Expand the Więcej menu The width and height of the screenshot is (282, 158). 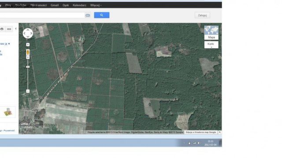96,5
